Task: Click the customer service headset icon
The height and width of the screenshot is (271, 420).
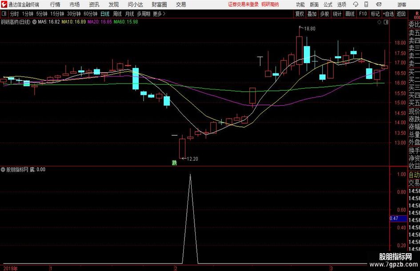Action: point(356,4)
